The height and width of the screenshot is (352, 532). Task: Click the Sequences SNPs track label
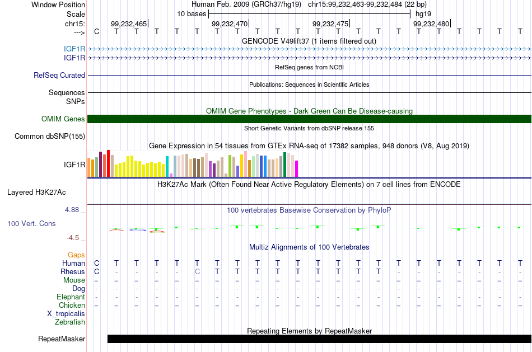point(67,97)
